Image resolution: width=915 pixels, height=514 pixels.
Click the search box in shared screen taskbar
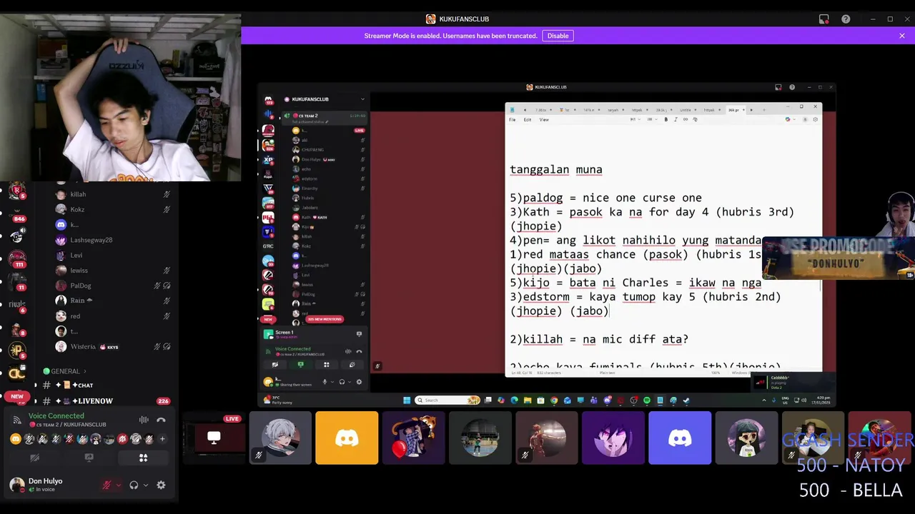click(449, 400)
